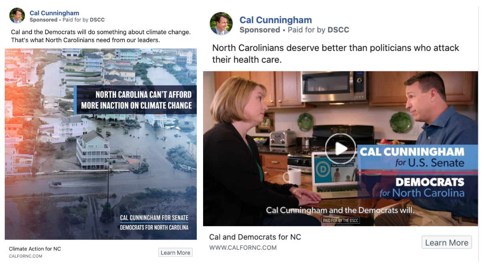Open Cal Cunningham page name in right ad
Screen dimensions: 486x271
coord(275,20)
